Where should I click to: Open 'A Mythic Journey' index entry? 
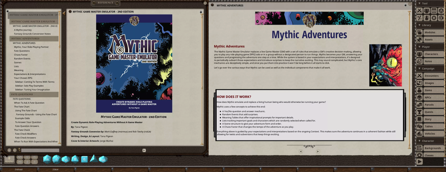23,30
